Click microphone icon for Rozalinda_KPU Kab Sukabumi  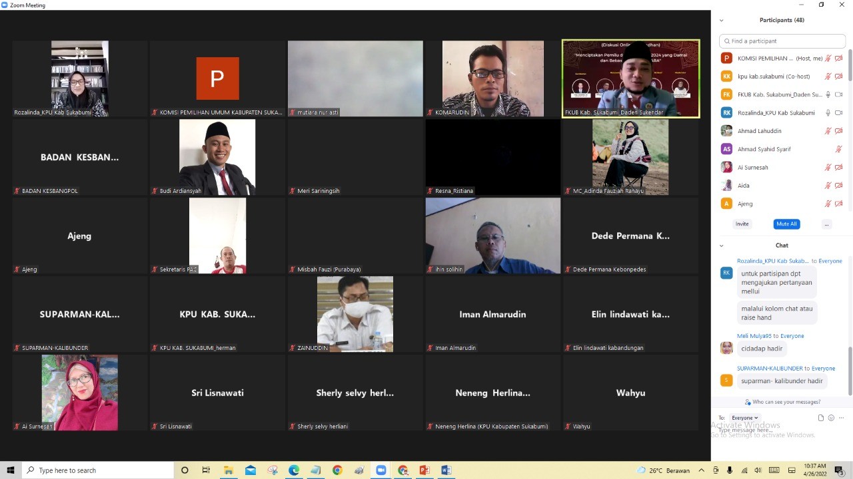pyautogui.click(x=828, y=113)
